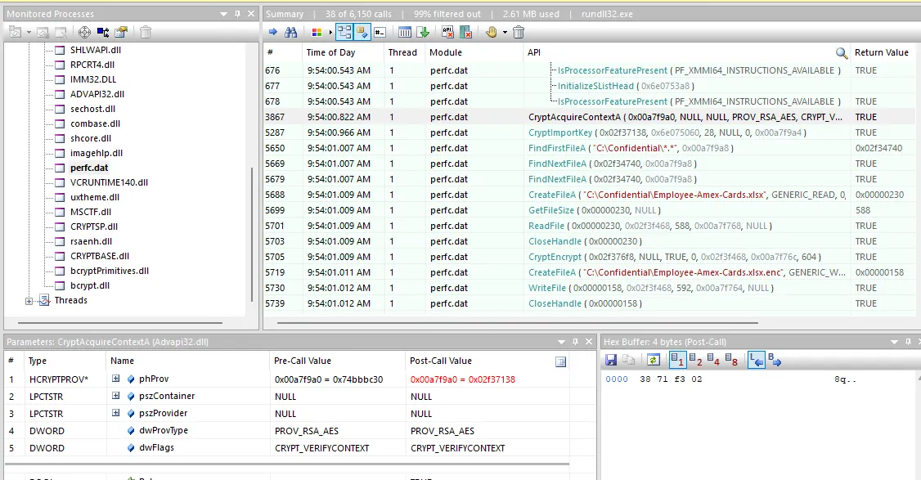Toggle the 1-byte grouping button in Hex Buffer
The width and height of the screenshot is (921, 480).
pos(677,360)
